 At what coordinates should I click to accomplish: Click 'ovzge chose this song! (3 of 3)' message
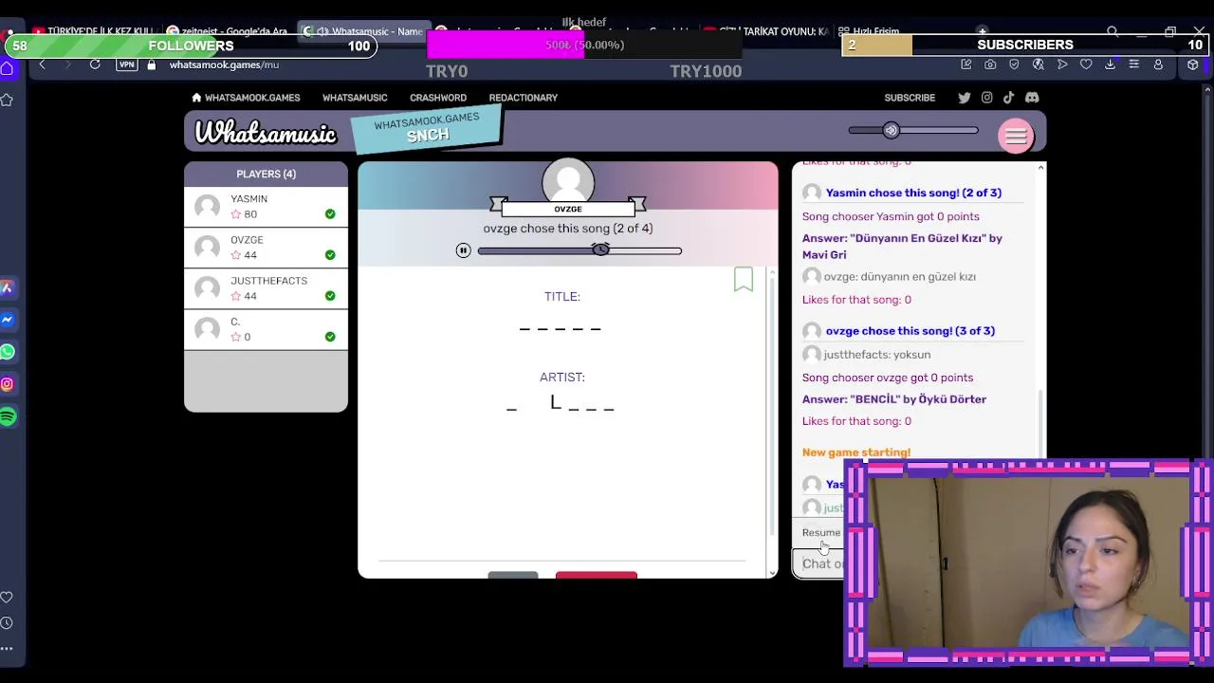point(910,331)
